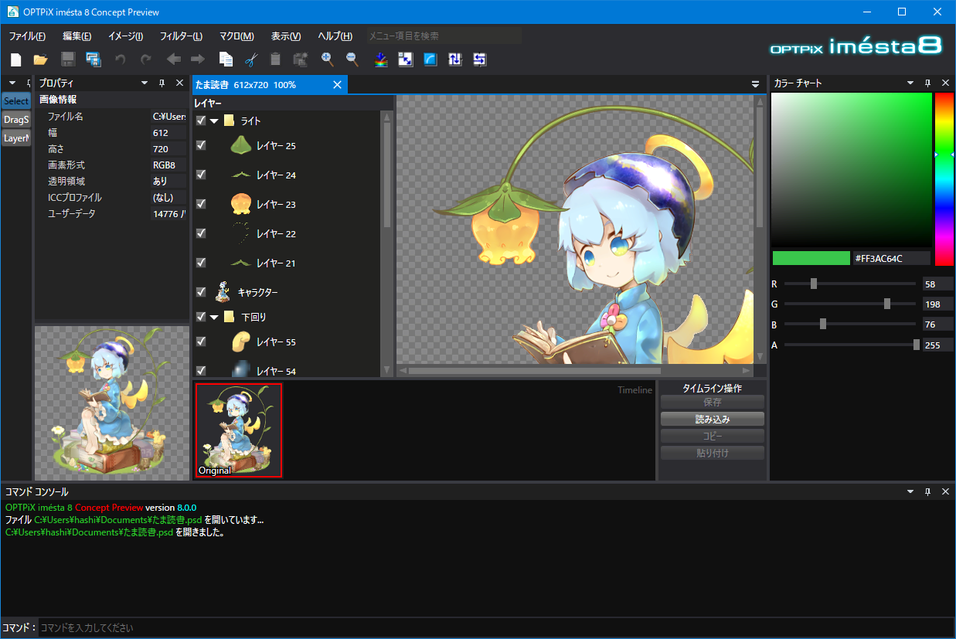Open the 編集 menu
This screenshot has height=639, width=956.
[77, 36]
